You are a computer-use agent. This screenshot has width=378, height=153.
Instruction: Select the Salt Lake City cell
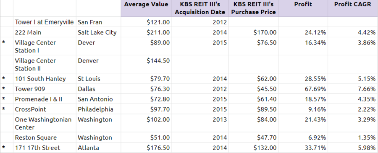pyautogui.click(x=98, y=32)
